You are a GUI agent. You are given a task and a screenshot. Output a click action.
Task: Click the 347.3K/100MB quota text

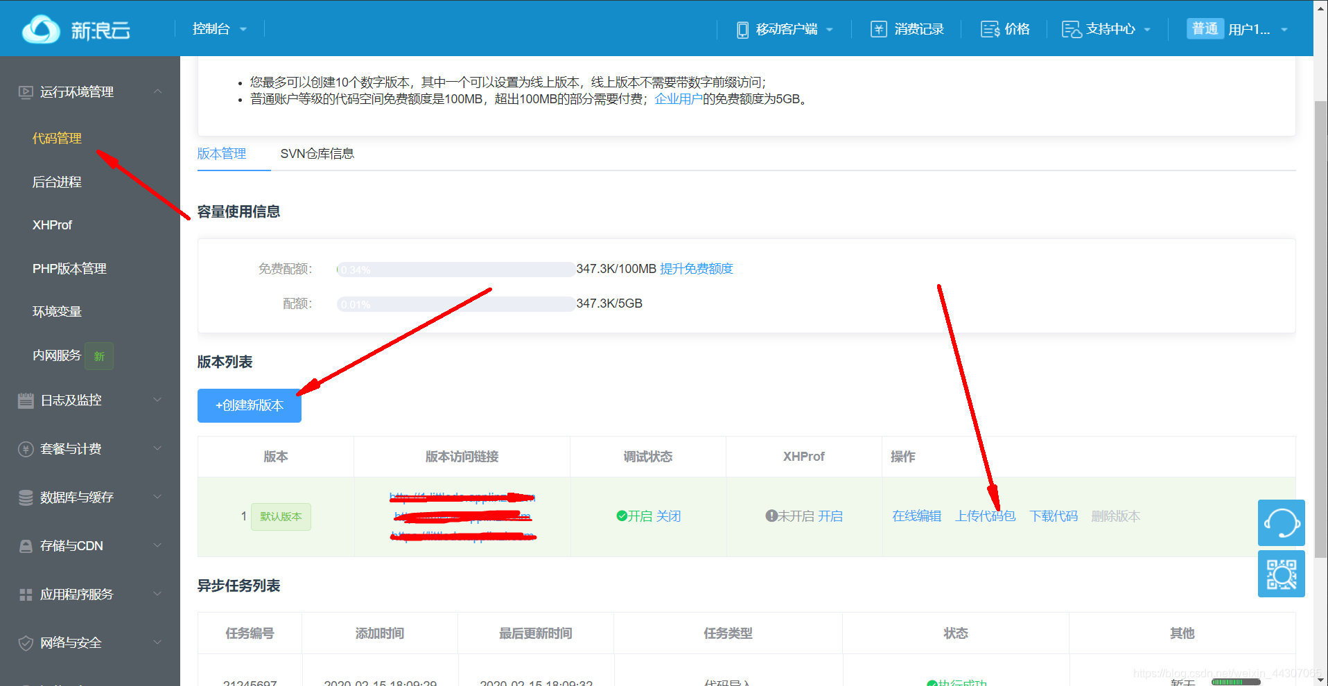click(616, 269)
